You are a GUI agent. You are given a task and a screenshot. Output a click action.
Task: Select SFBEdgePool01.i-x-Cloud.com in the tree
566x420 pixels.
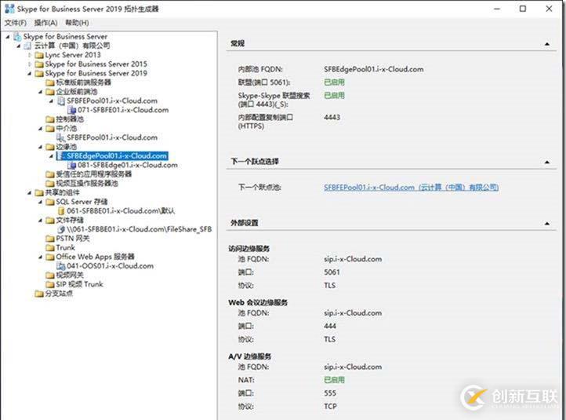click(x=117, y=155)
